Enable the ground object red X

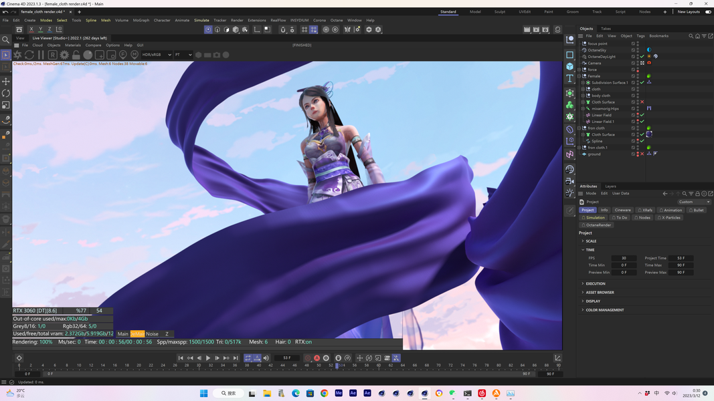tap(642, 154)
